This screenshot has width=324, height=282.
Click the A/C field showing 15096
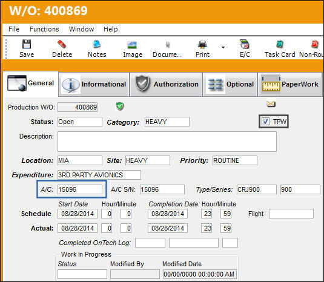80,189
